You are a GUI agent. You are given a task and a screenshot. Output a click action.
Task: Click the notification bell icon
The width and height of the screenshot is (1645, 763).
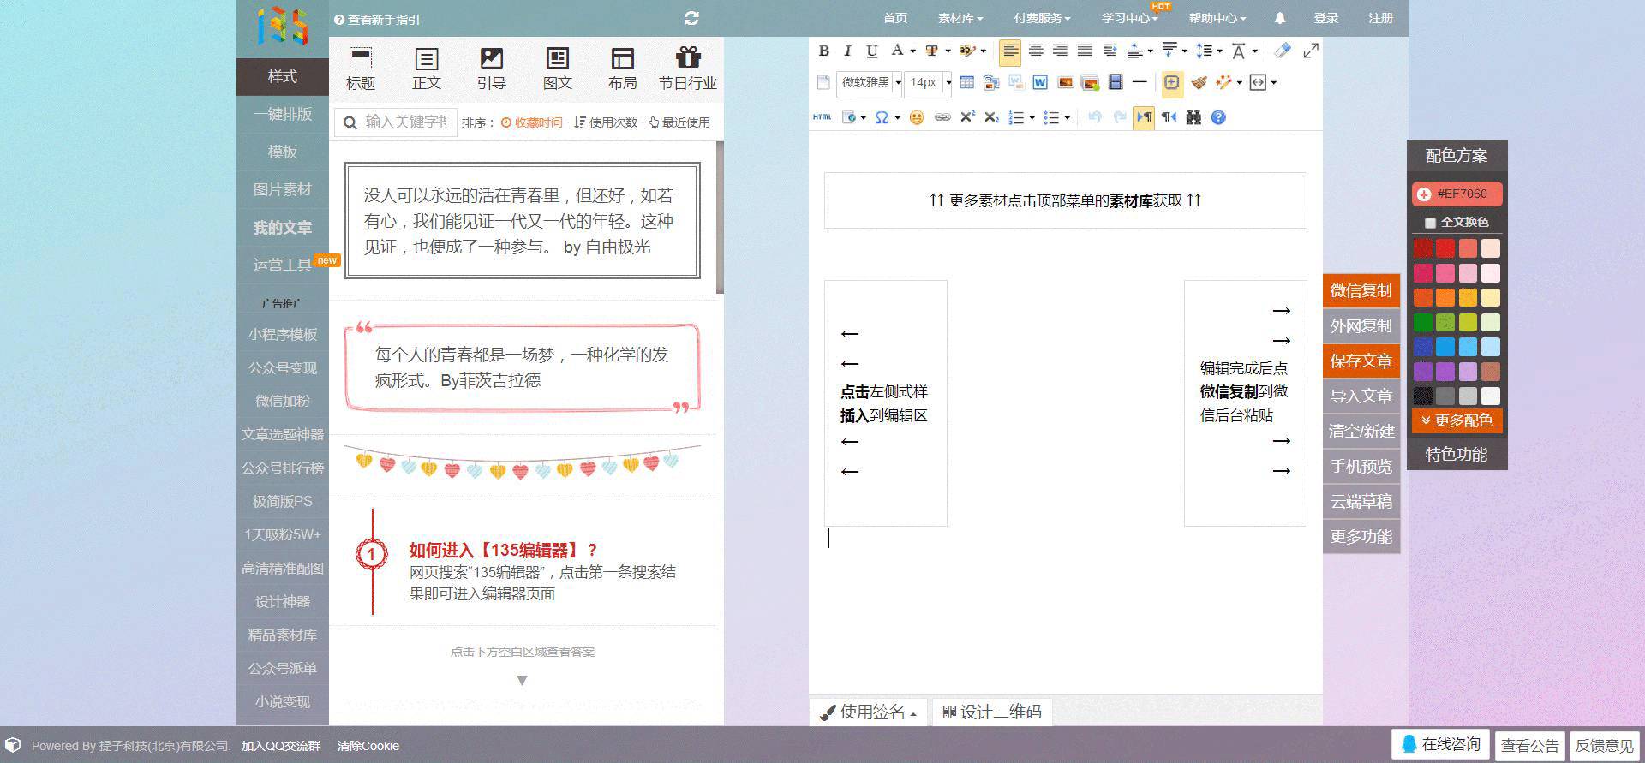pyautogui.click(x=1280, y=18)
